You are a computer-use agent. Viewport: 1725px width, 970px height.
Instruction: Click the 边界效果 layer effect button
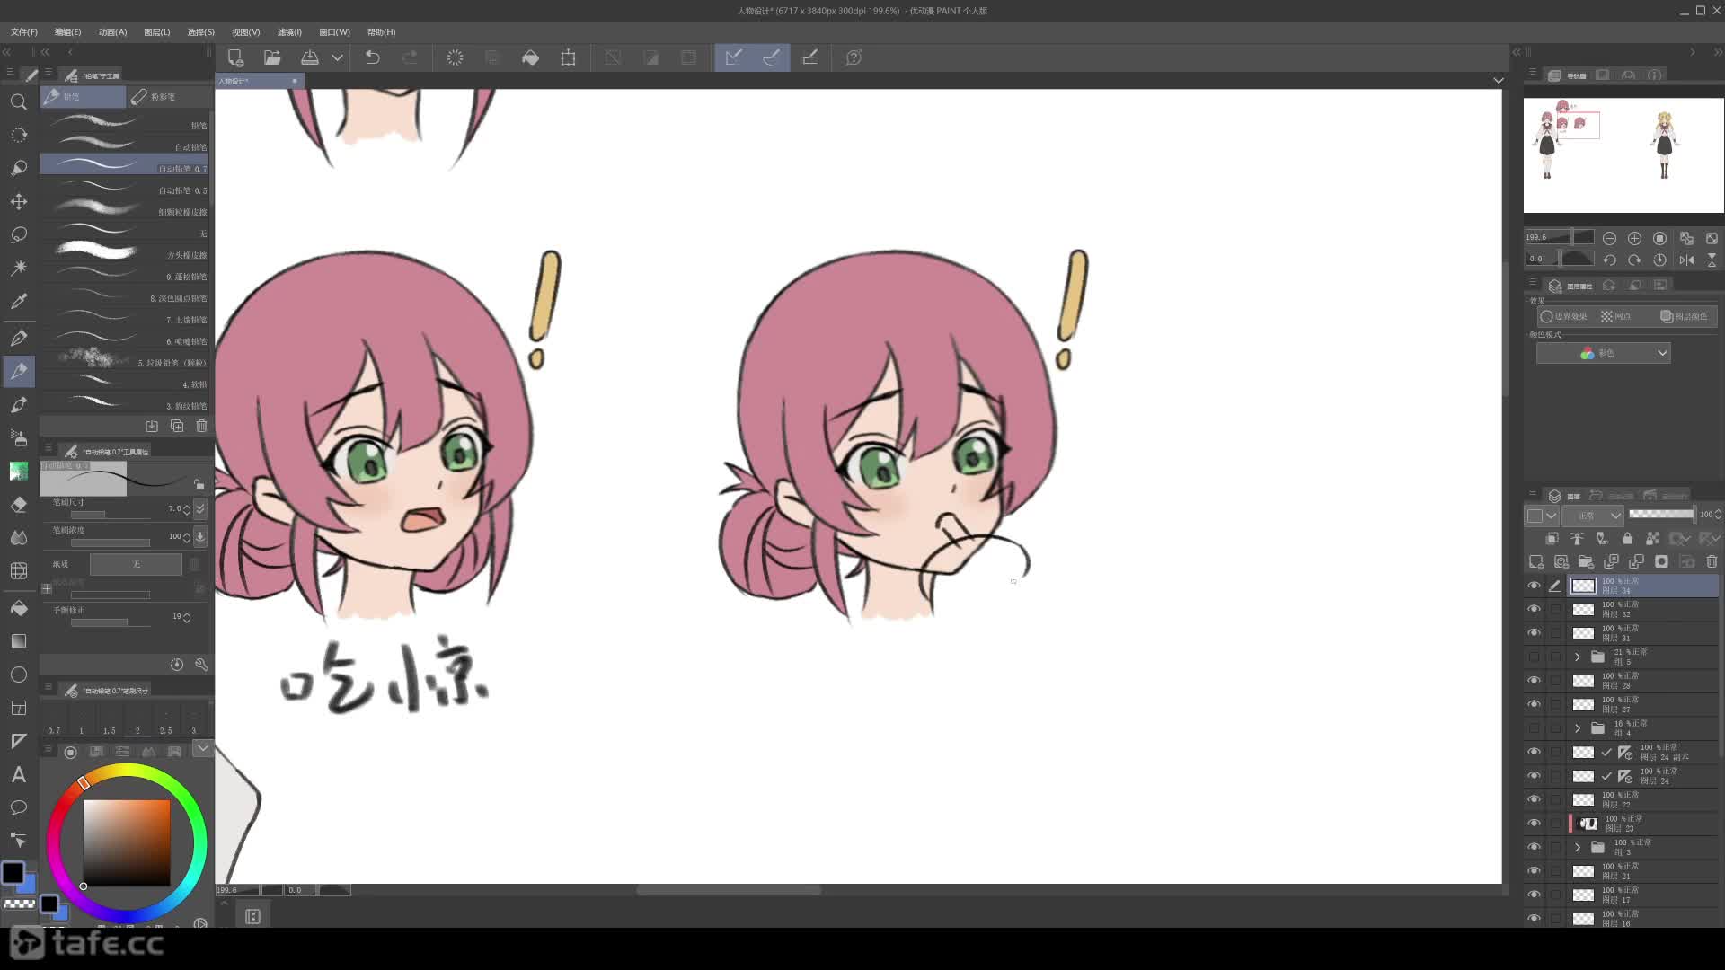[1564, 316]
